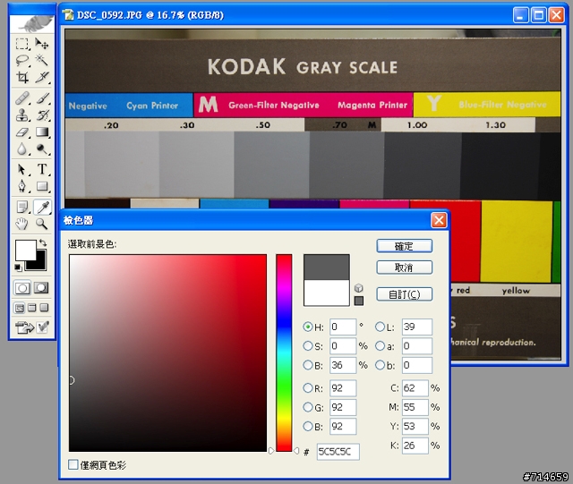Select the Slice tool

point(42,77)
